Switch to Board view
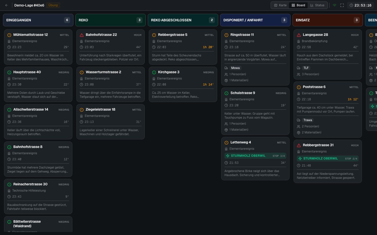Viewport: 377px width, 235px height. coord(298,5)
